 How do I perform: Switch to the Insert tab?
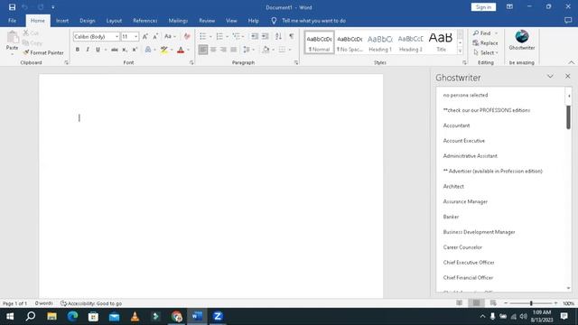coord(62,21)
